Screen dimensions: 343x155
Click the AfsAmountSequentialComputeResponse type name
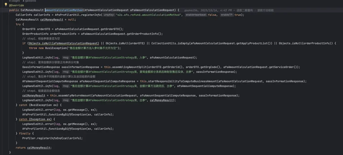point(50,81)
